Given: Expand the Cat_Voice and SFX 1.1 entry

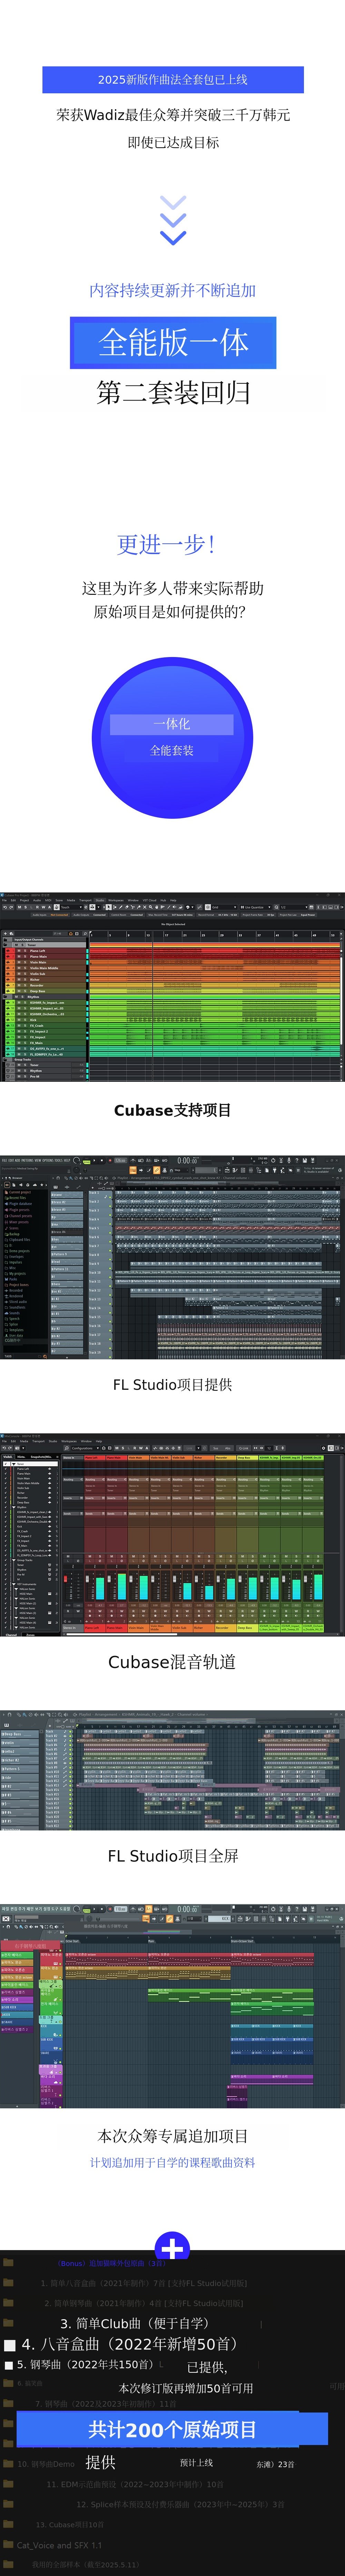Looking at the screenshot, I should (x=59, y=2545).
